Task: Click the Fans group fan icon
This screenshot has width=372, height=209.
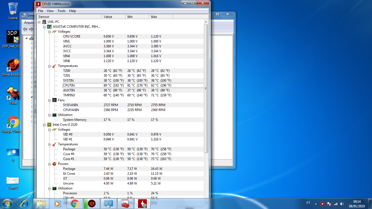Action: click(x=54, y=100)
